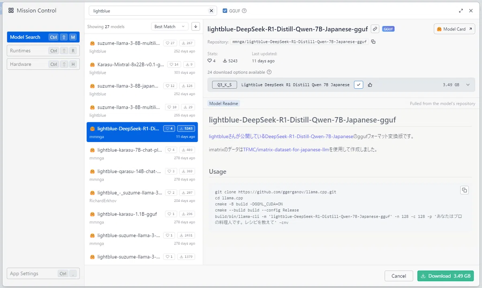
Task: Select the Model Readme tab
Action: point(223,103)
